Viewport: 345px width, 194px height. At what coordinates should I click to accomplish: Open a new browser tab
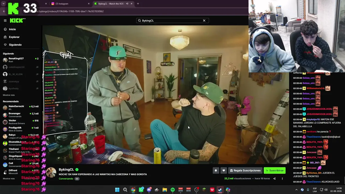tap(138, 4)
